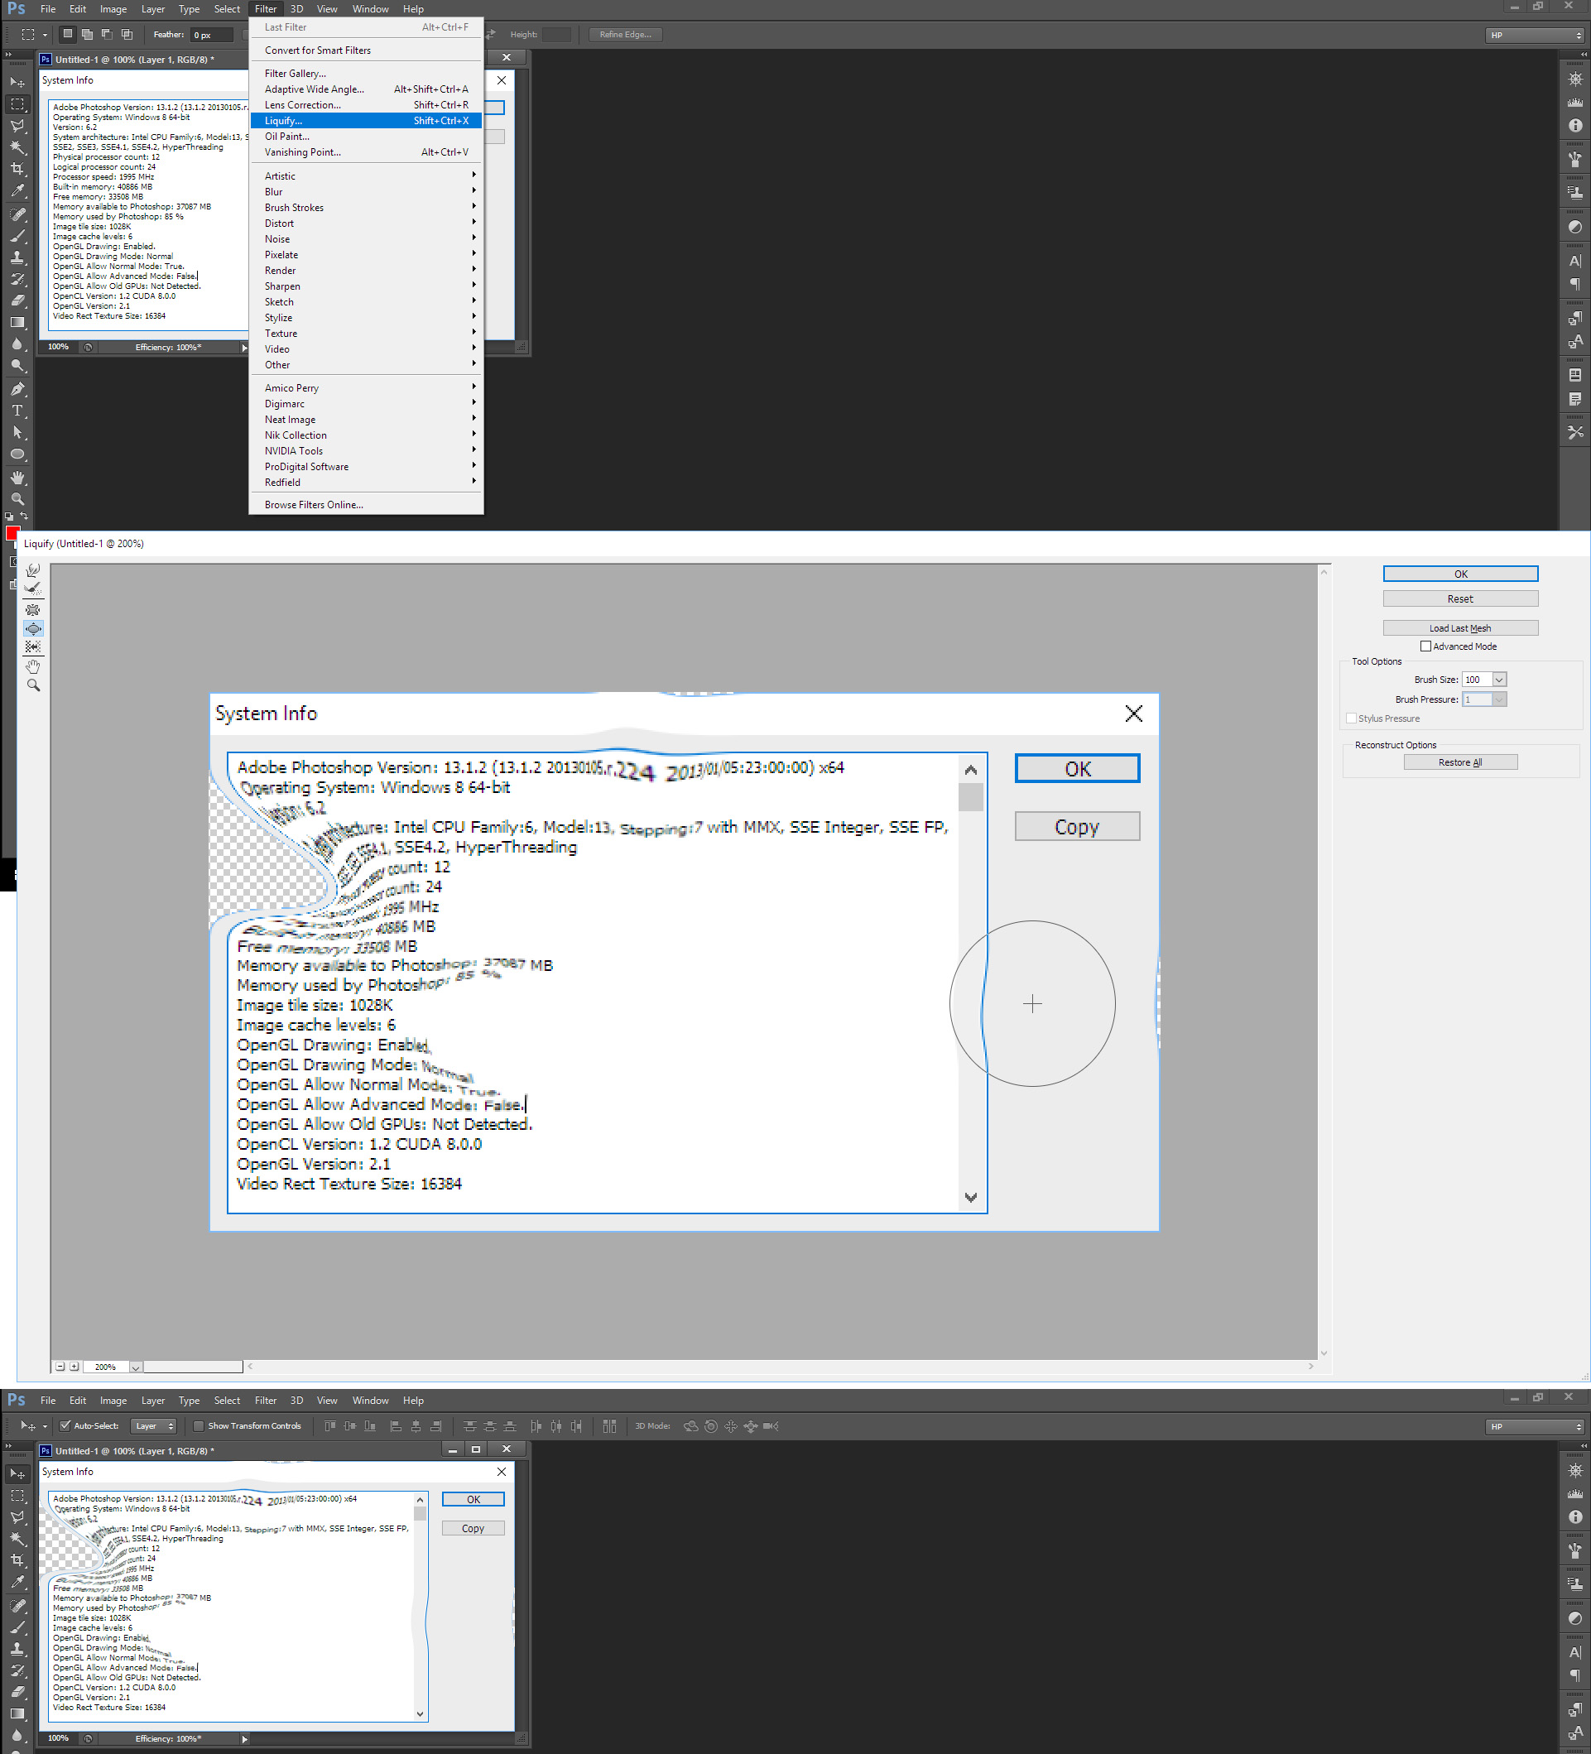Click Subtract from selection icon in options bar
Image resolution: width=1591 pixels, height=1754 pixels.
(107, 35)
